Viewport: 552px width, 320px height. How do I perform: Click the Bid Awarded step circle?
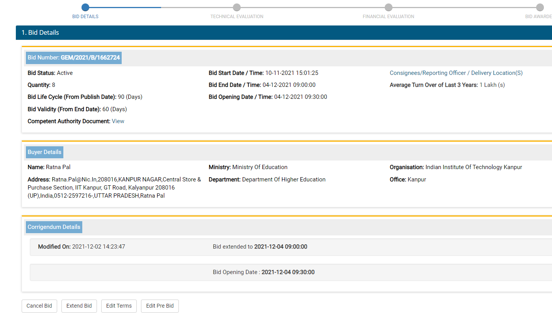(x=540, y=7)
